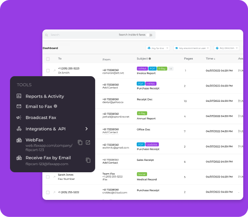Sort by the Time column
The image size is (248, 217).
point(210,59)
